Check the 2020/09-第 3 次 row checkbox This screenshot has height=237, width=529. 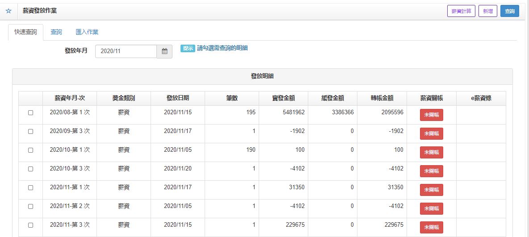click(x=30, y=132)
